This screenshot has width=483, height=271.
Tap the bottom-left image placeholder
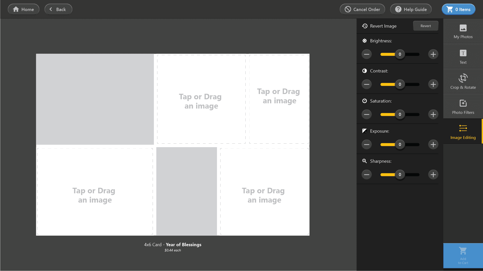point(95,192)
